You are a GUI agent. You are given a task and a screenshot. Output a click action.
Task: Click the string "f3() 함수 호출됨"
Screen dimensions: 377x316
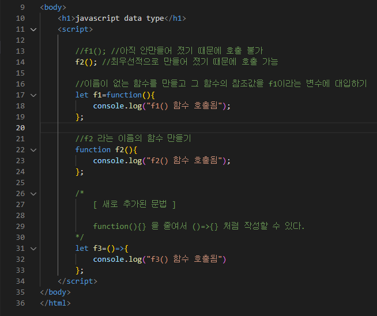tap(184, 259)
